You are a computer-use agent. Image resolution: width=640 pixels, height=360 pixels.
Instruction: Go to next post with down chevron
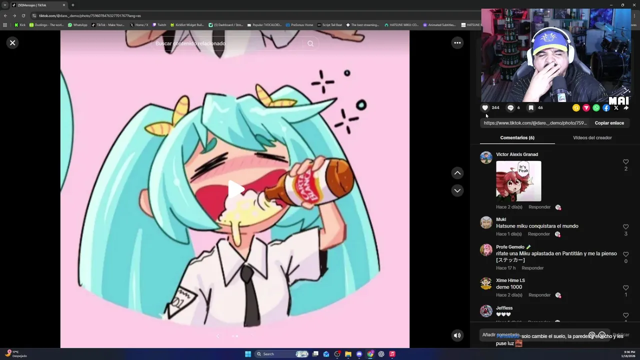[x=457, y=190]
